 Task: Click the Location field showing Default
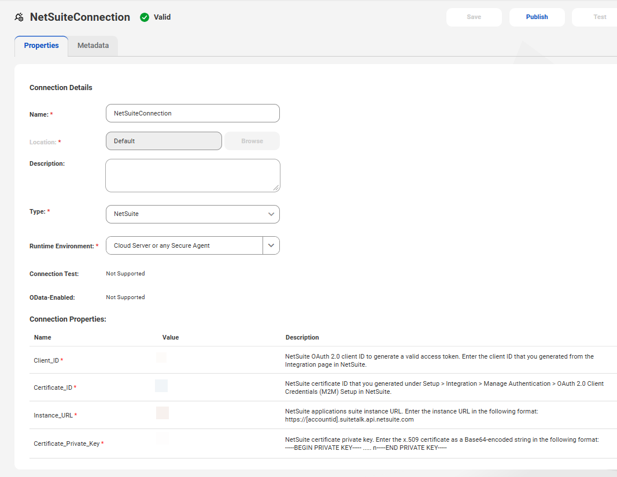coord(164,141)
